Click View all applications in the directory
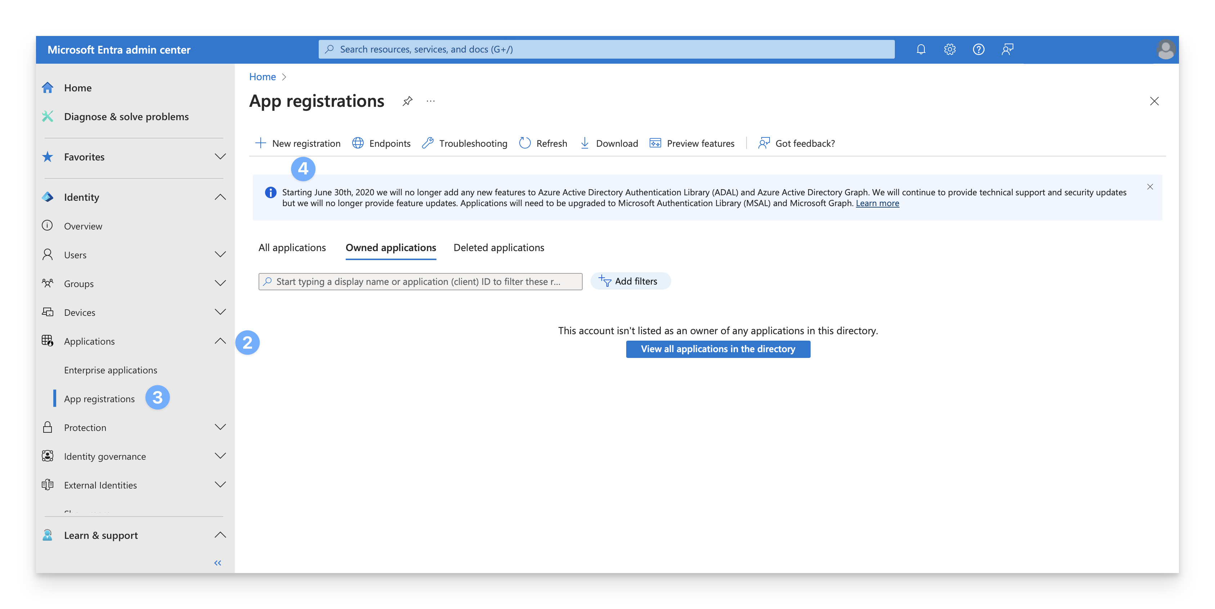1215x609 pixels. [718, 349]
